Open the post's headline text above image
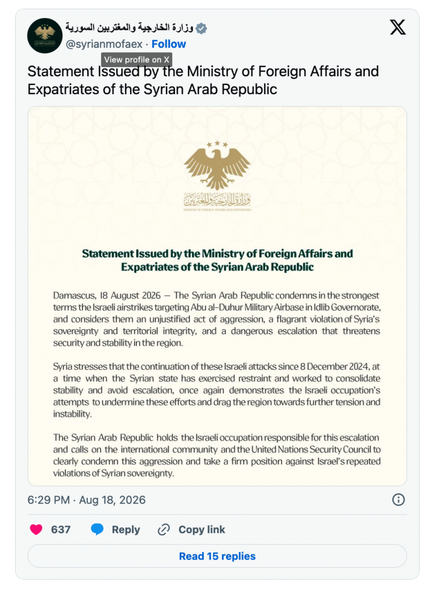Viewport: 430px width, 592px height. pos(203,80)
